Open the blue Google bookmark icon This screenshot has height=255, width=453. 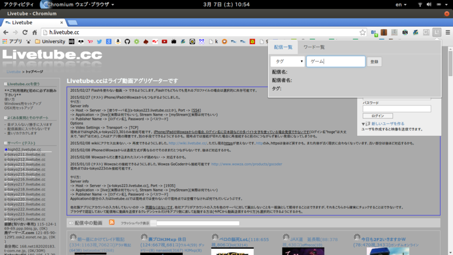[x=109, y=41]
